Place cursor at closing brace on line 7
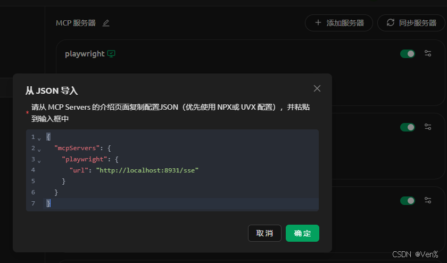 [48, 203]
